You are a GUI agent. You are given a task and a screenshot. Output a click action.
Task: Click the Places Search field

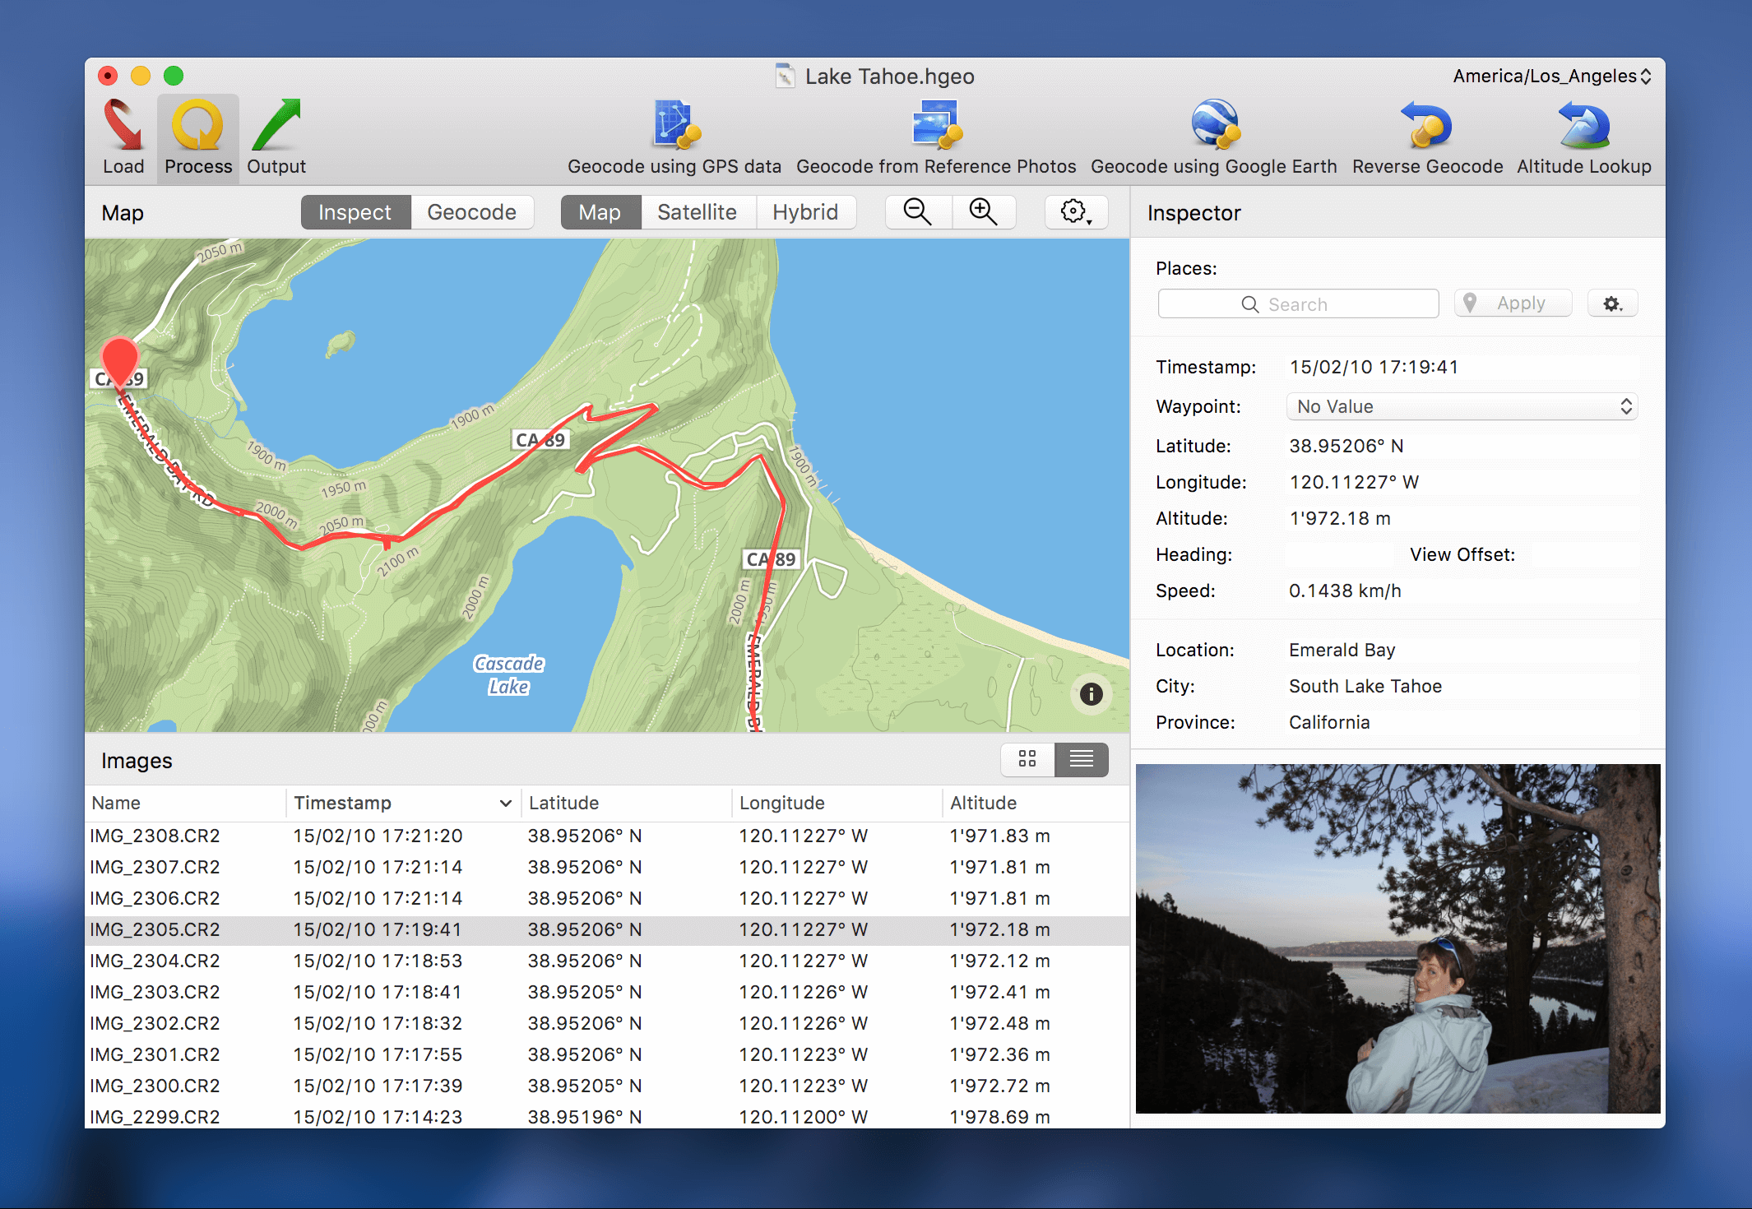click(1298, 303)
